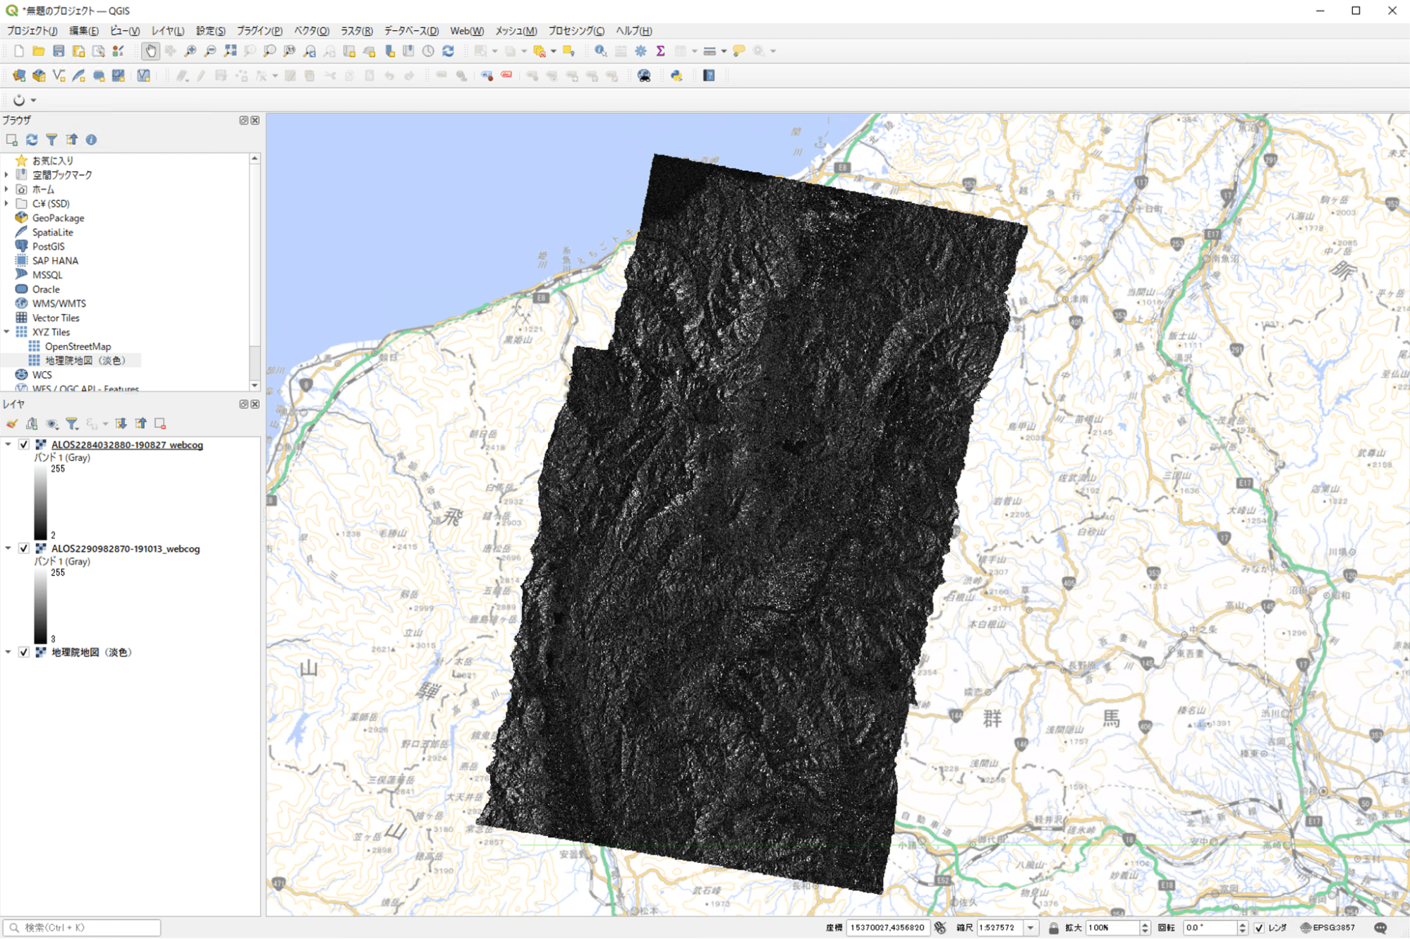Toggle visibility of ALOS2290982870-191013_webcog layer

[x=24, y=548]
